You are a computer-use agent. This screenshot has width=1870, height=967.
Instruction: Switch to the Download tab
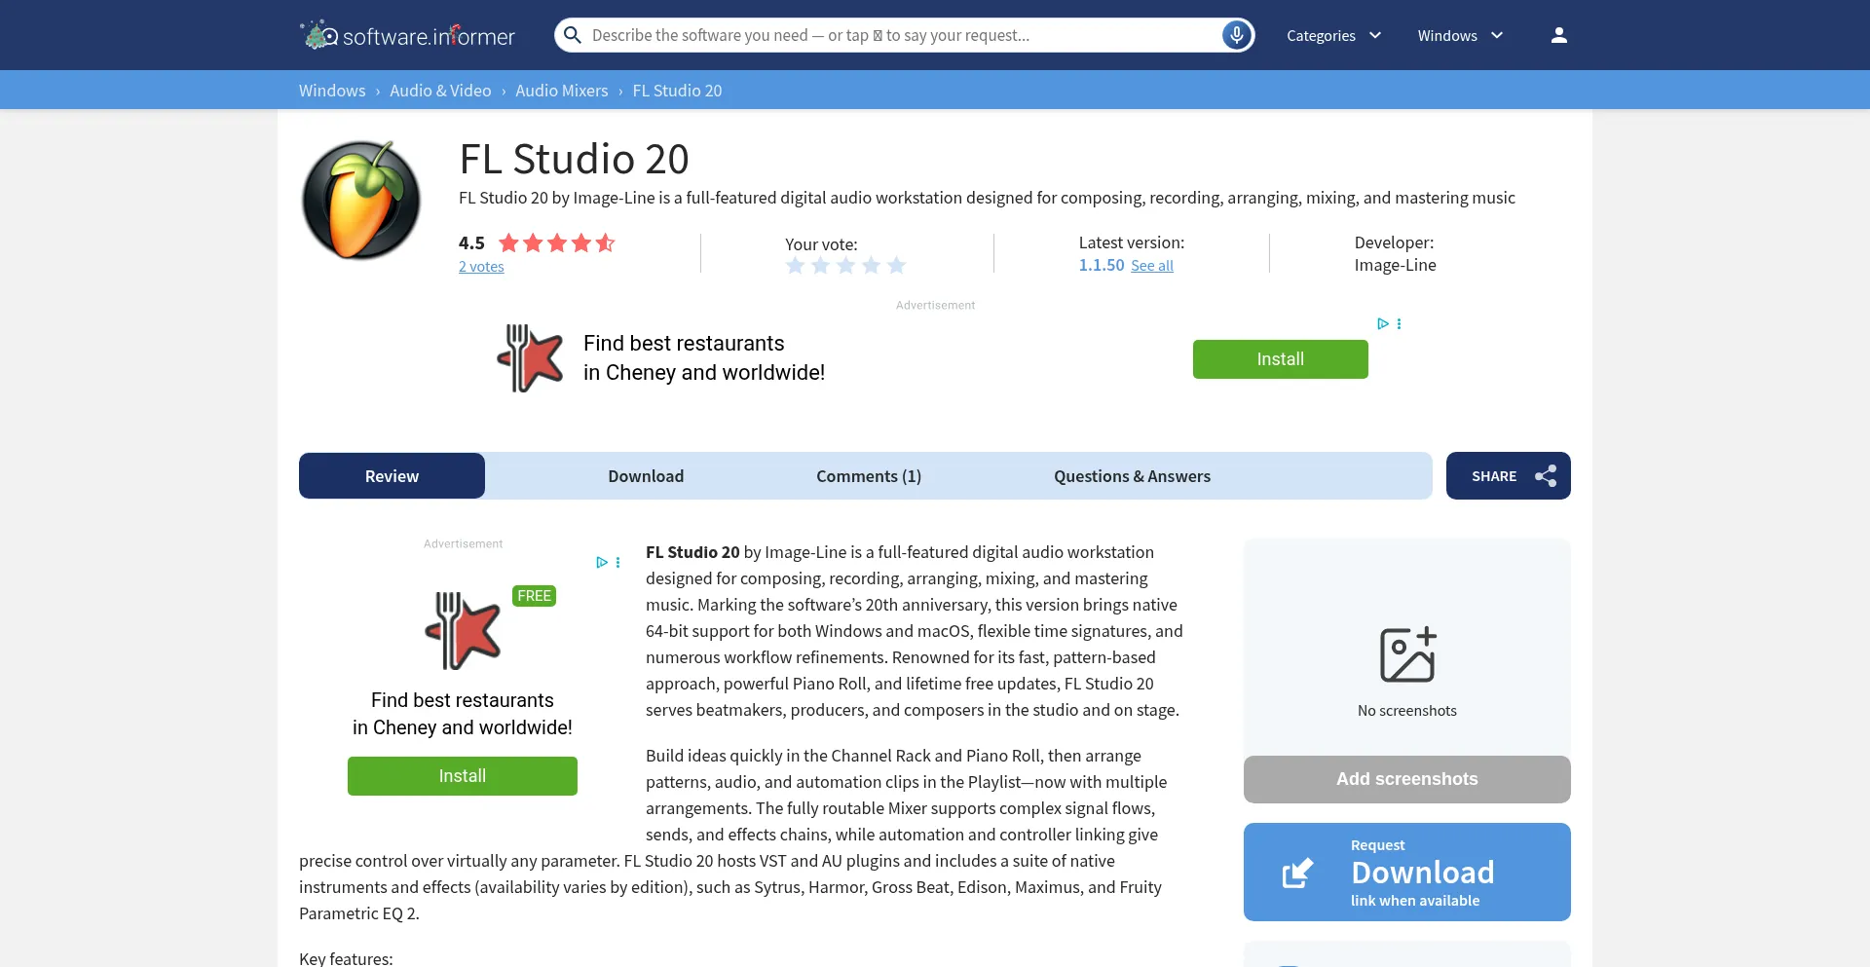[x=646, y=475]
